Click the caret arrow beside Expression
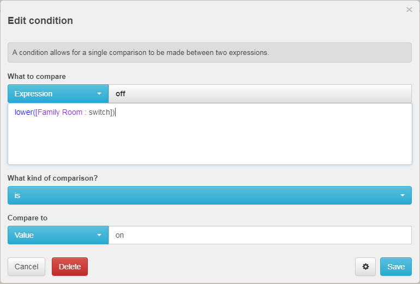Image resolution: width=420 pixels, height=284 pixels. 99,94
